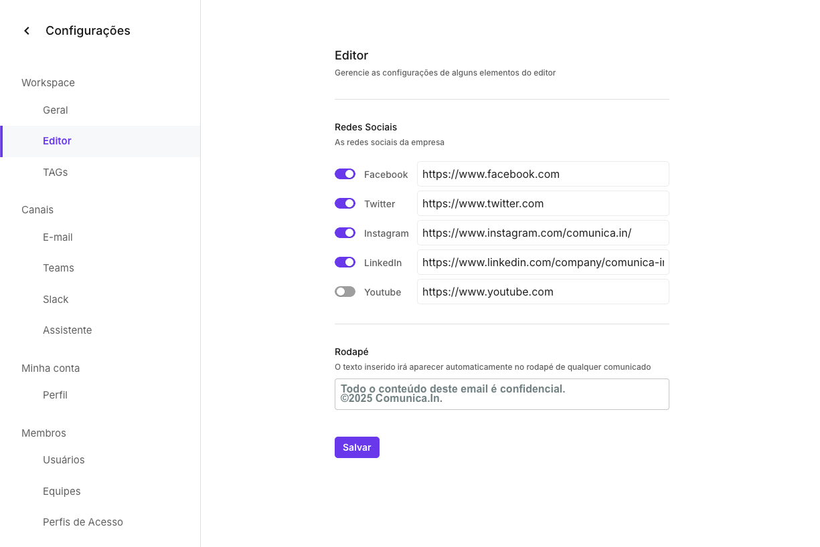
Task: Disable the Facebook toggle switch
Action: click(x=345, y=174)
